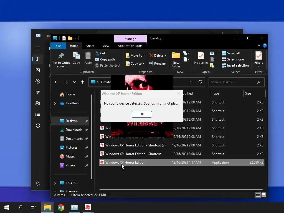284x213 pixels.
Task: Click the Edit icon in Open group
Action: click(x=212, y=59)
